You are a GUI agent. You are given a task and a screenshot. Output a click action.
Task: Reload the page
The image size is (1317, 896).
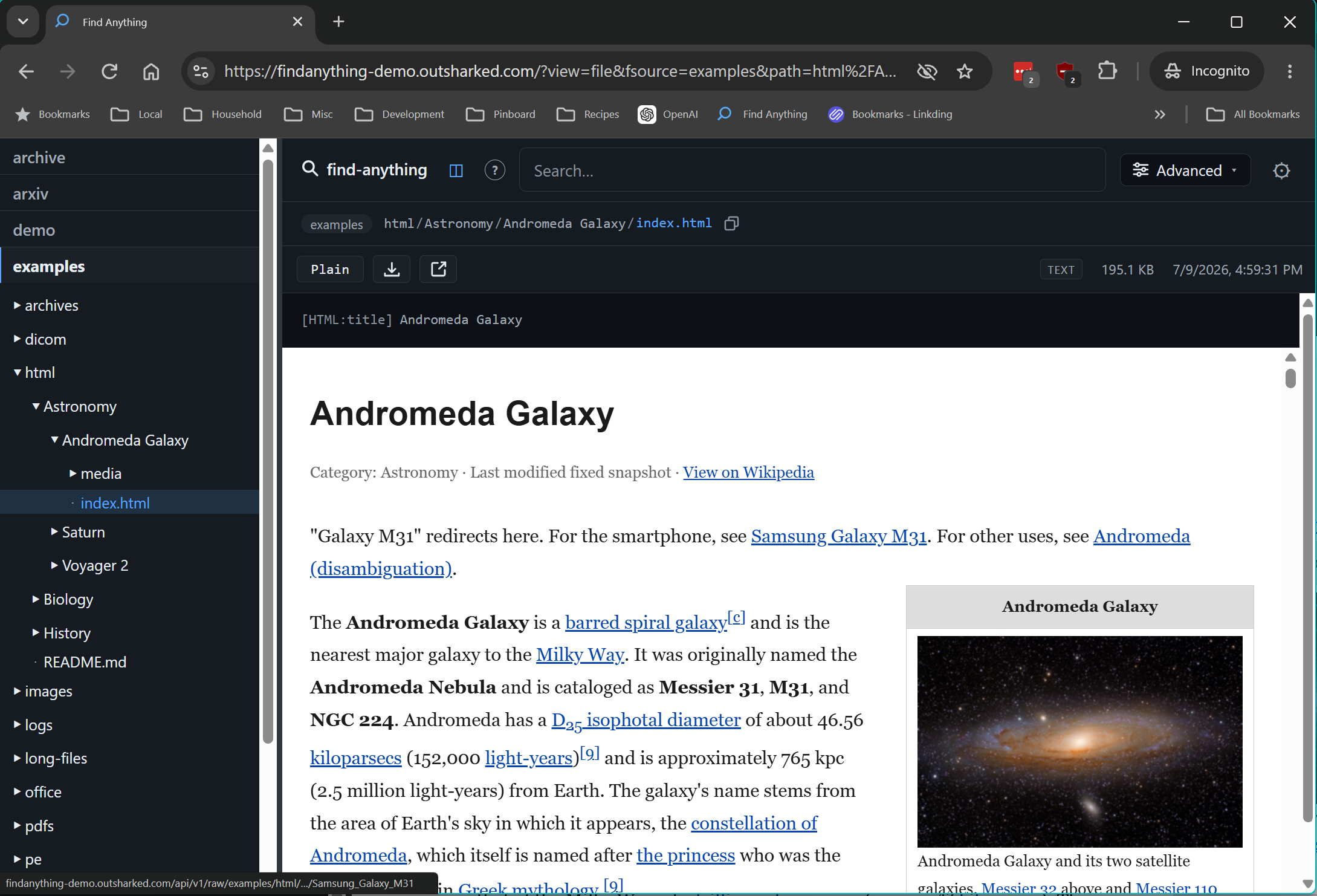pos(109,71)
